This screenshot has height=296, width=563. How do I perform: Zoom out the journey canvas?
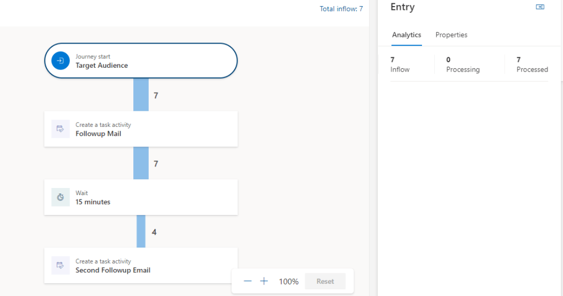coord(247,281)
